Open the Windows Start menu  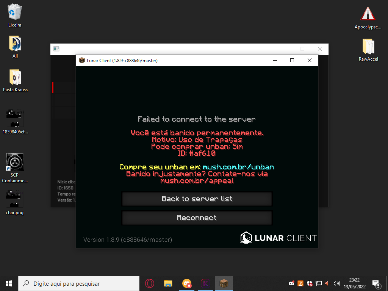coord(9,283)
